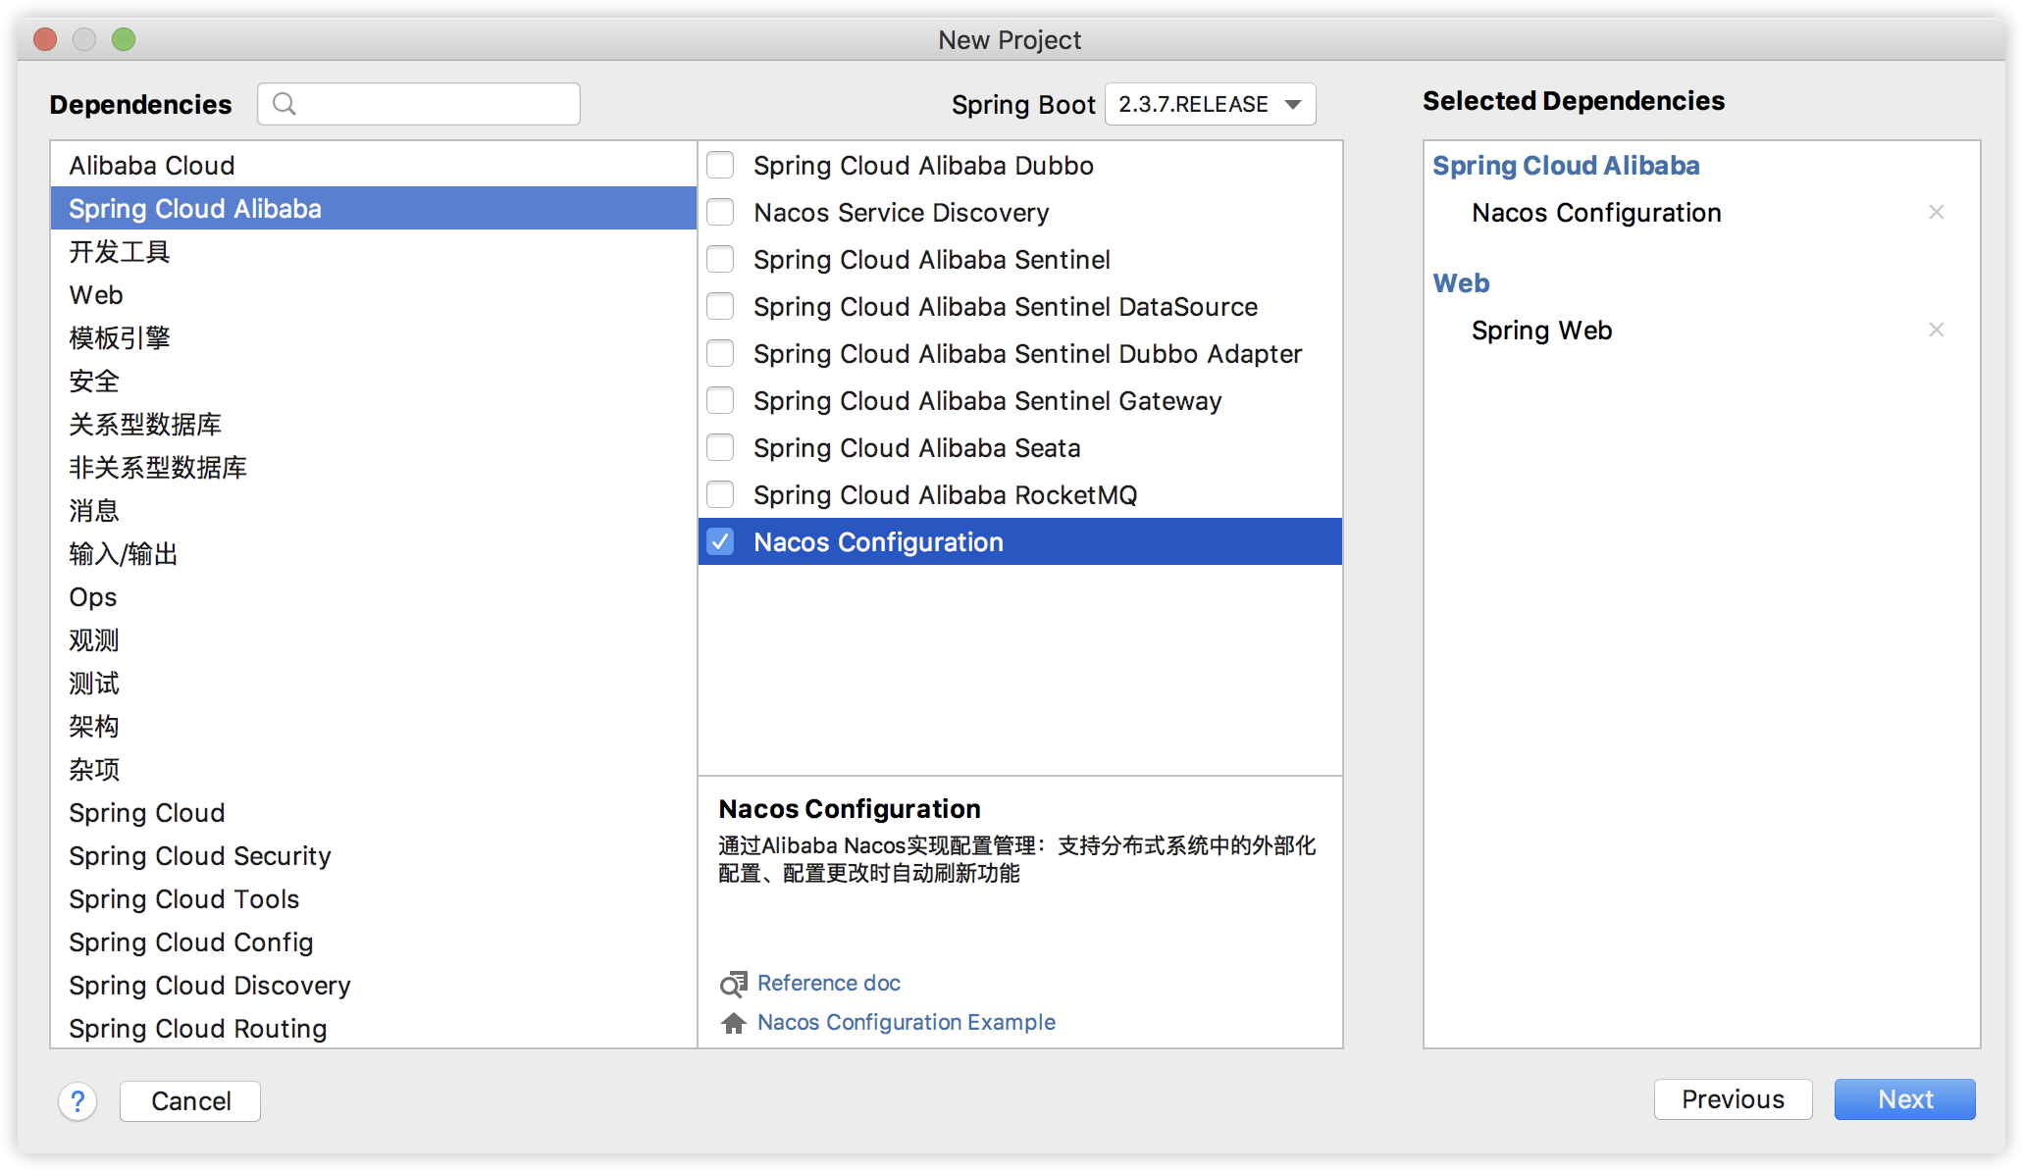Remove Spring Web from selected dependencies
The image size is (2023, 1171).
(x=1936, y=330)
